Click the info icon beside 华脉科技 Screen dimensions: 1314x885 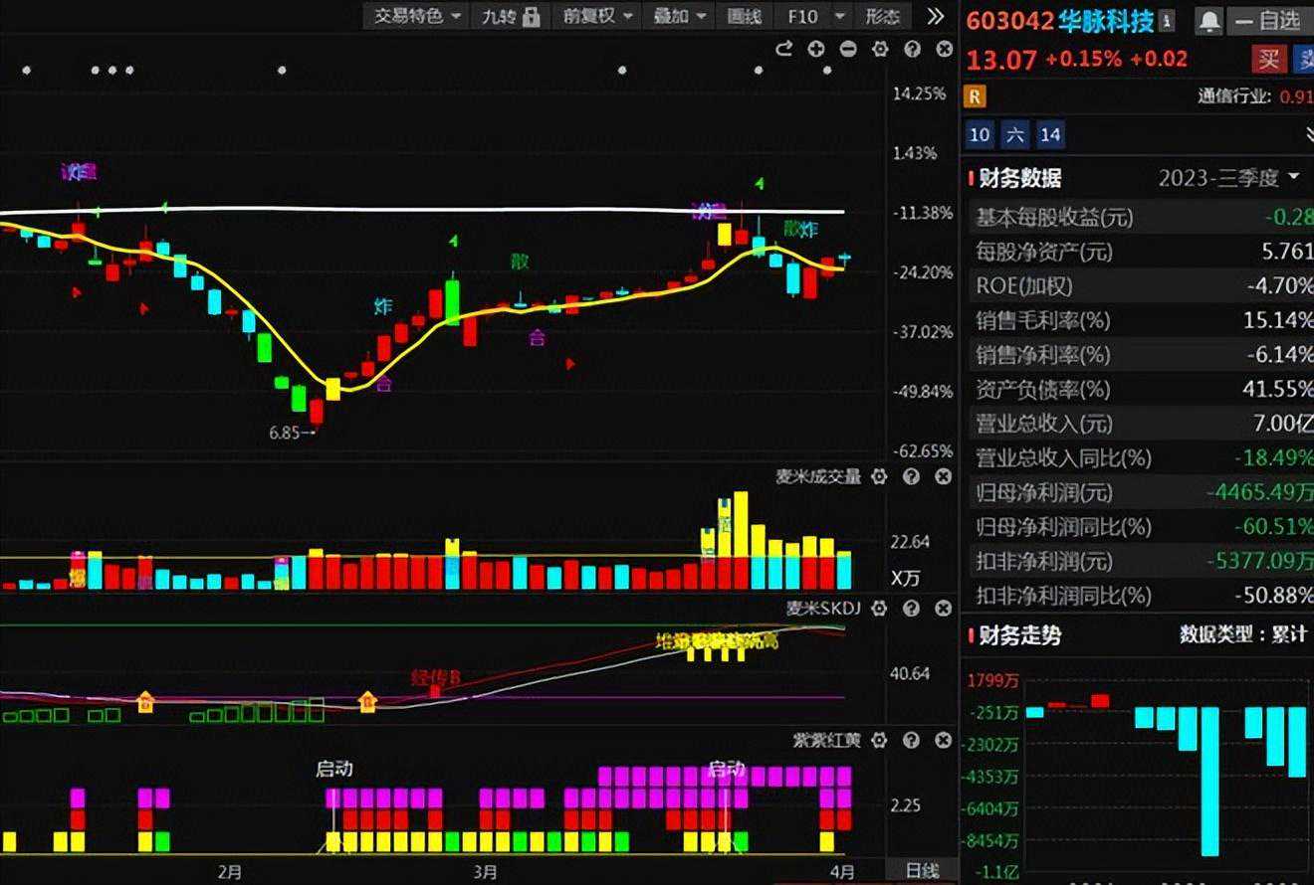[1167, 20]
